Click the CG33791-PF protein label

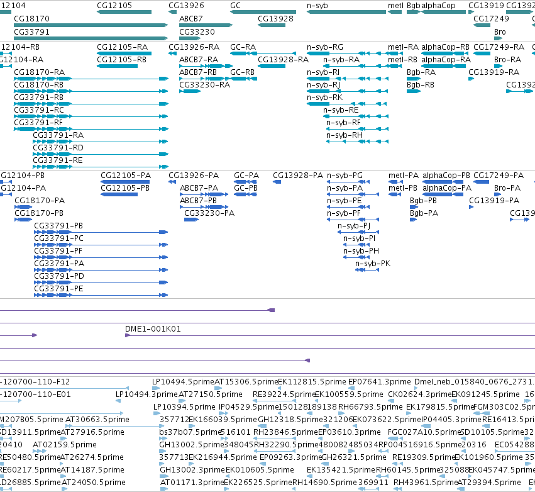point(58,251)
